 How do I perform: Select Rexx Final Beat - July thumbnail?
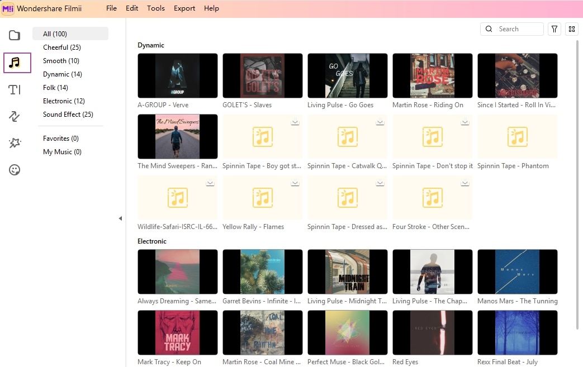click(x=517, y=333)
